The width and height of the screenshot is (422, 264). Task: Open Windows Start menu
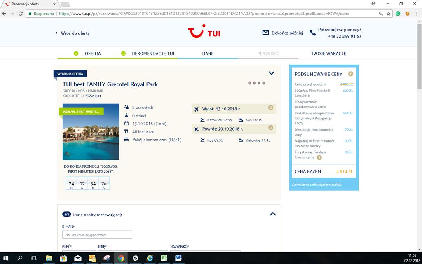[6, 258]
